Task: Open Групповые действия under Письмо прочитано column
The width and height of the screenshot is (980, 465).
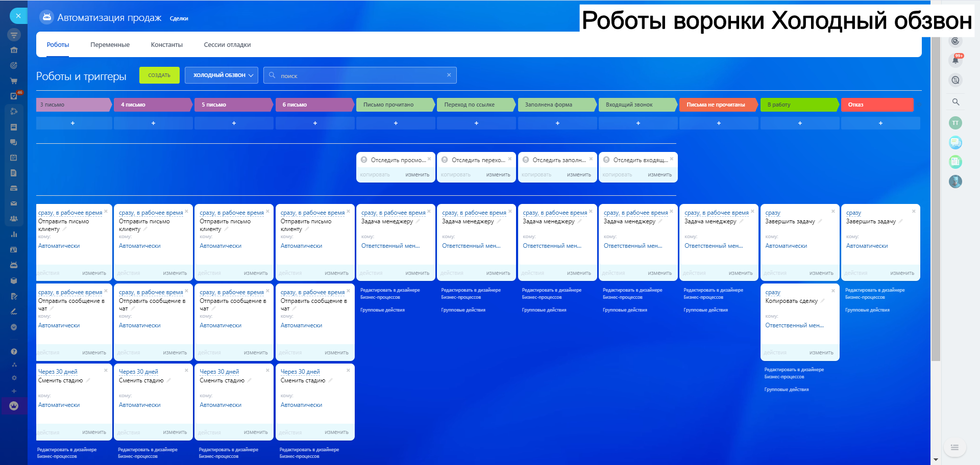Action: (382, 310)
